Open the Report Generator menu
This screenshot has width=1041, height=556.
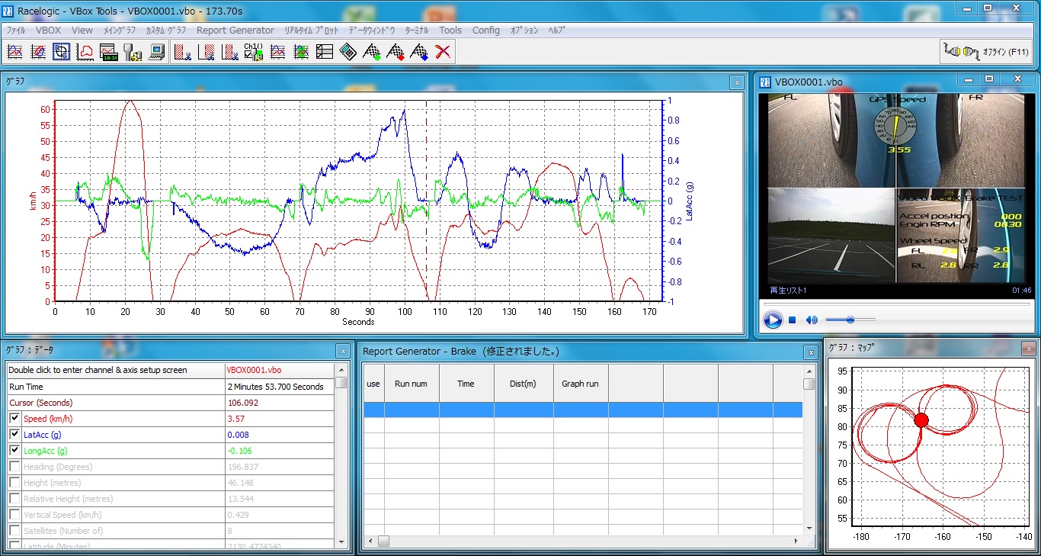(235, 31)
